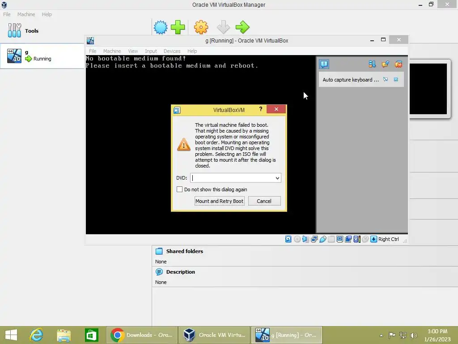458x344 pixels.
Task: Click the green plus Add machine icon
Action: tap(178, 27)
